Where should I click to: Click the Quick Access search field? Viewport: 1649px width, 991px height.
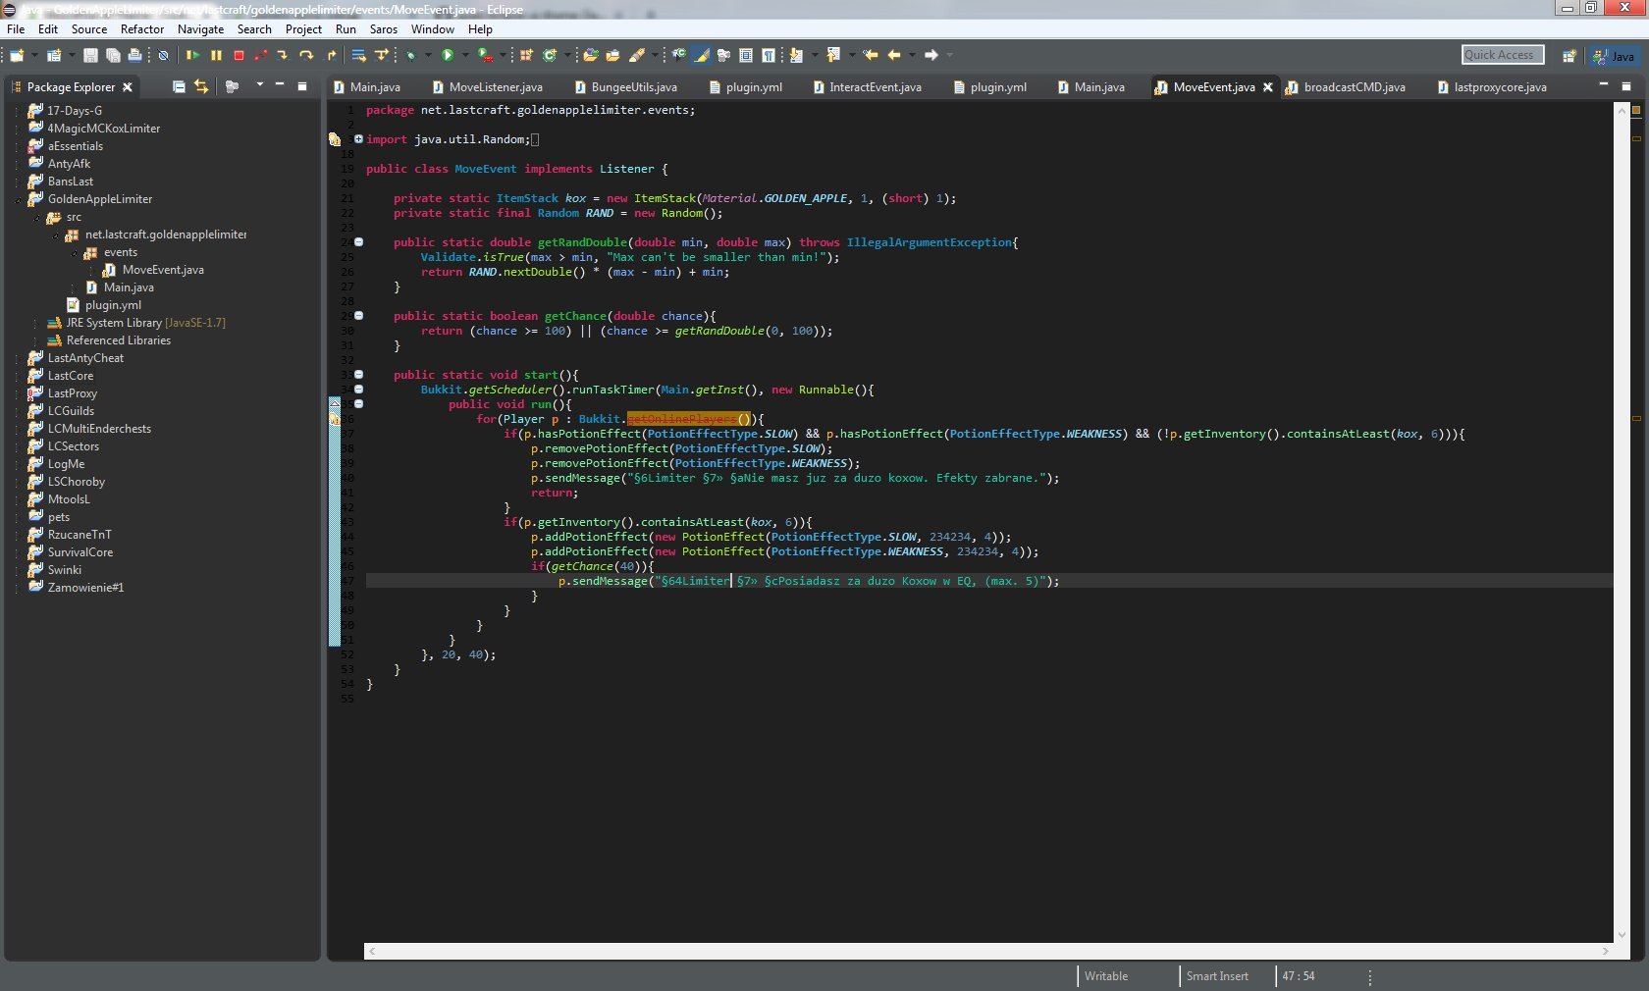1502,55
